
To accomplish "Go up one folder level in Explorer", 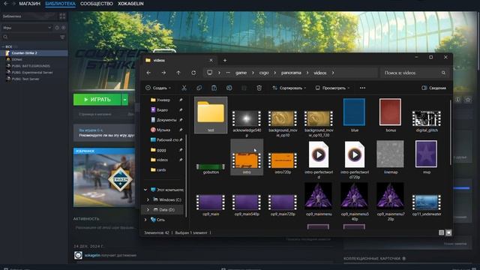I will point(178,73).
